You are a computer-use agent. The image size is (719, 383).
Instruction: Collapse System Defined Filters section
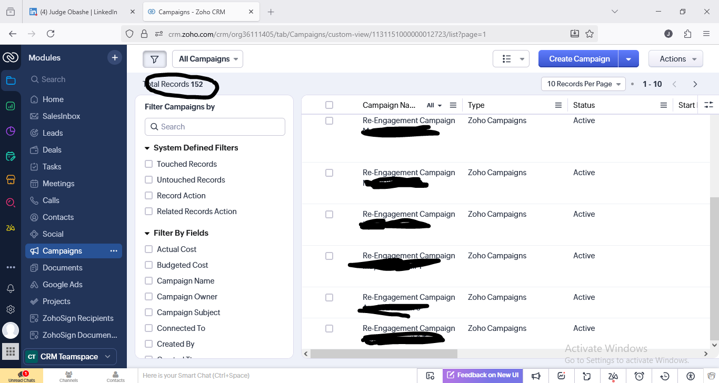[x=147, y=148]
